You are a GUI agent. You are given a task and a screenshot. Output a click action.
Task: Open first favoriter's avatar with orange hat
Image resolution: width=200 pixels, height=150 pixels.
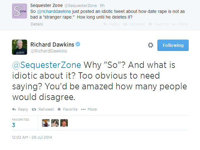click(46, 123)
